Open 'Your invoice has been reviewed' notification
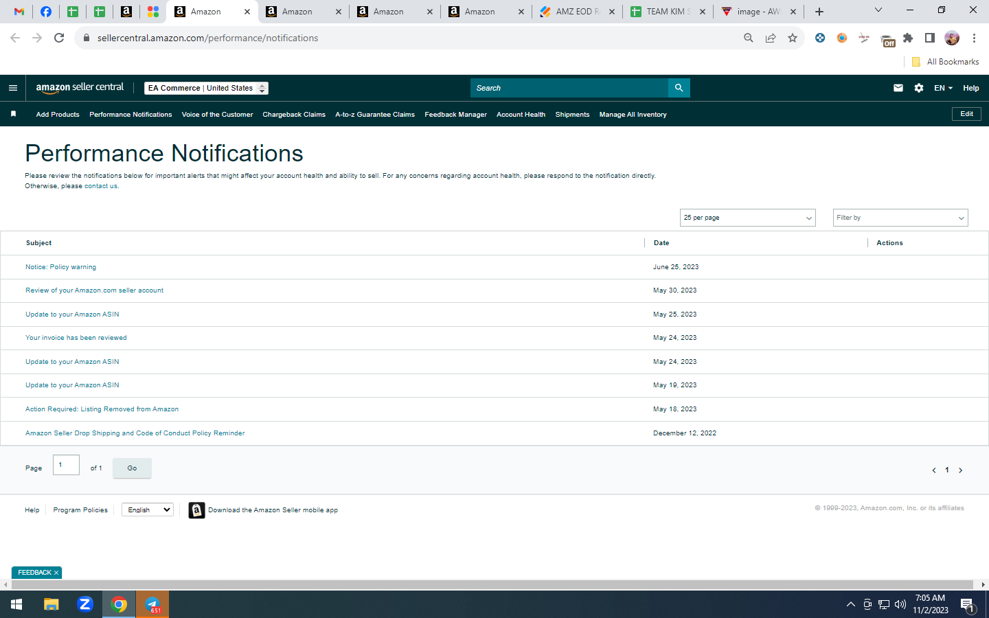 pyautogui.click(x=76, y=338)
